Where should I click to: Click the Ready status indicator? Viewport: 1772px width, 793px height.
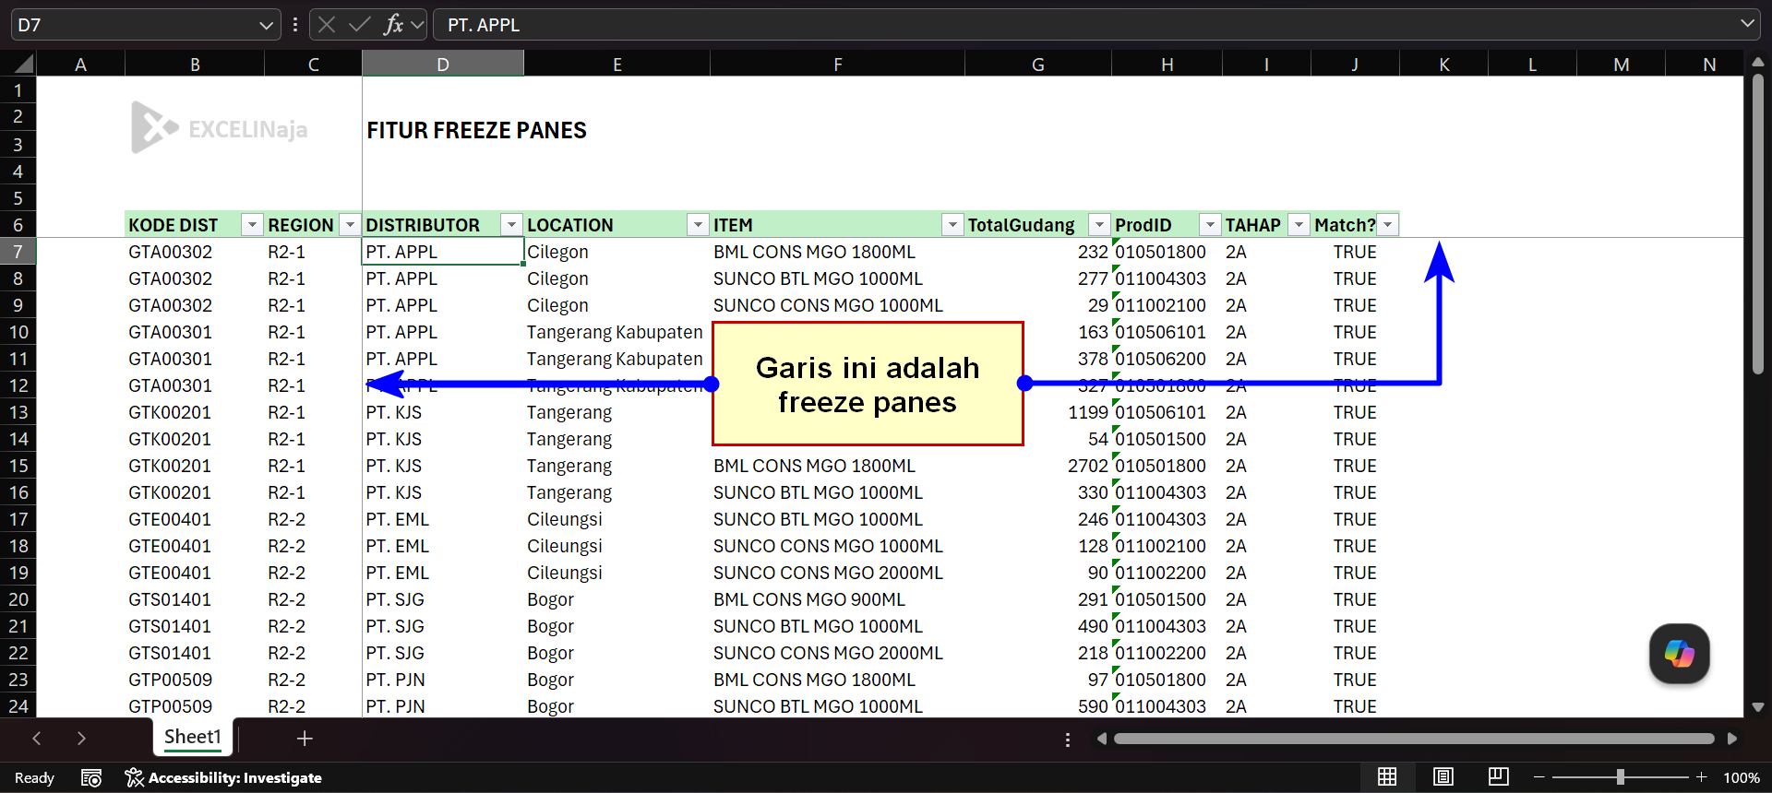click(x=35, y=778)
